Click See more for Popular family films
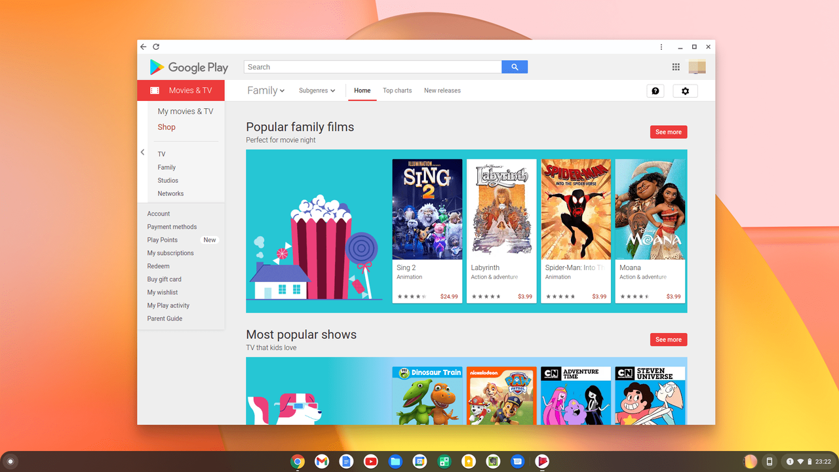The image size is (839, 472). coord(669,132)
